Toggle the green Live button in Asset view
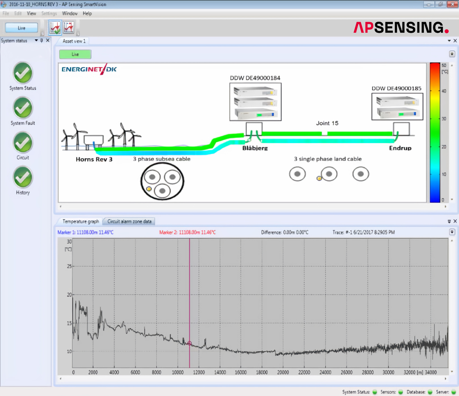Viewport: 459px width, 396px height. (75, 54)
